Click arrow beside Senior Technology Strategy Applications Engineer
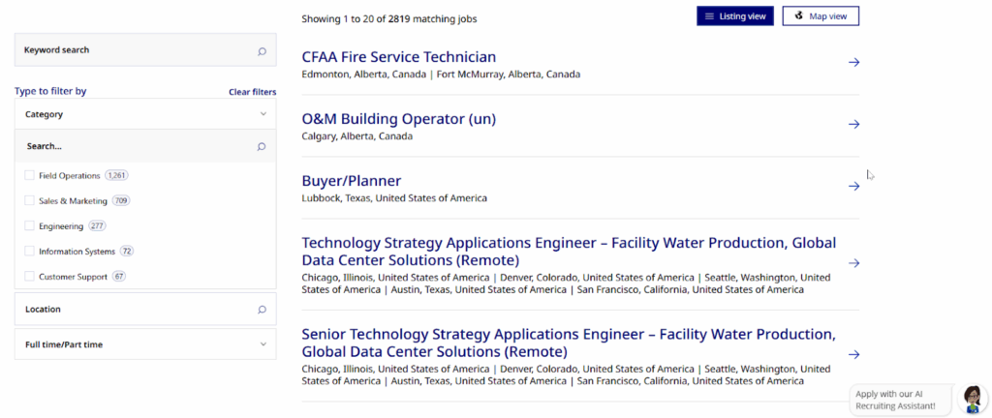 (x=853, y=355)
